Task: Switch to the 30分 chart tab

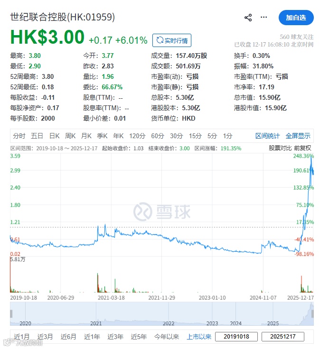Action: (x=177, y=136)
